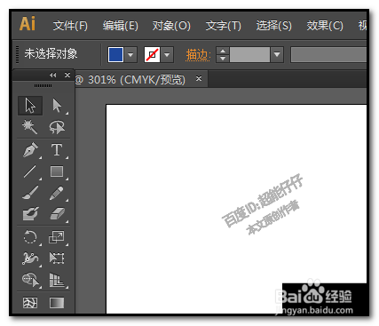
Task: Select the Line Segment tool
Action: point(30,171)
